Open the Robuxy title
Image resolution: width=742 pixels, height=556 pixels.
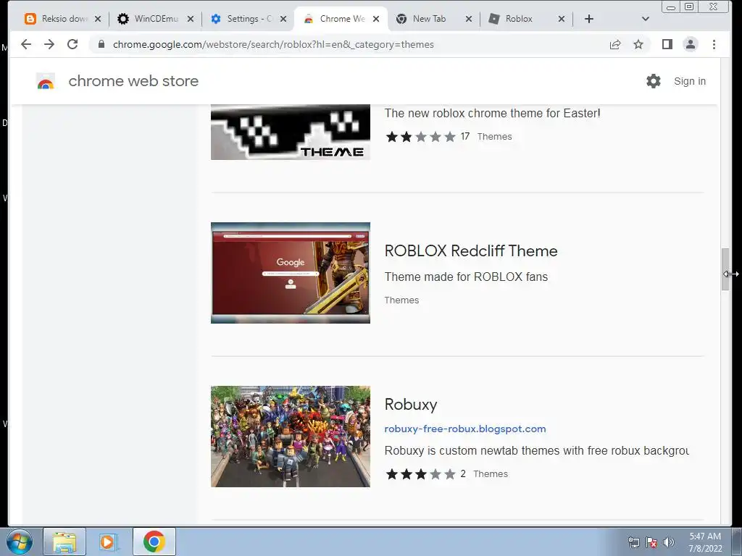click(x=411, y=405)
